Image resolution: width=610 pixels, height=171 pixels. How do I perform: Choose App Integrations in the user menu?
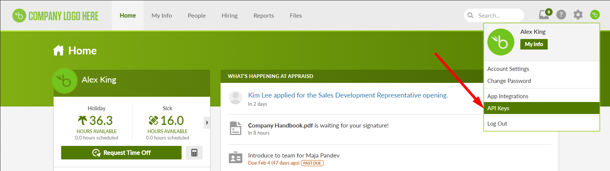click(542, 96)
